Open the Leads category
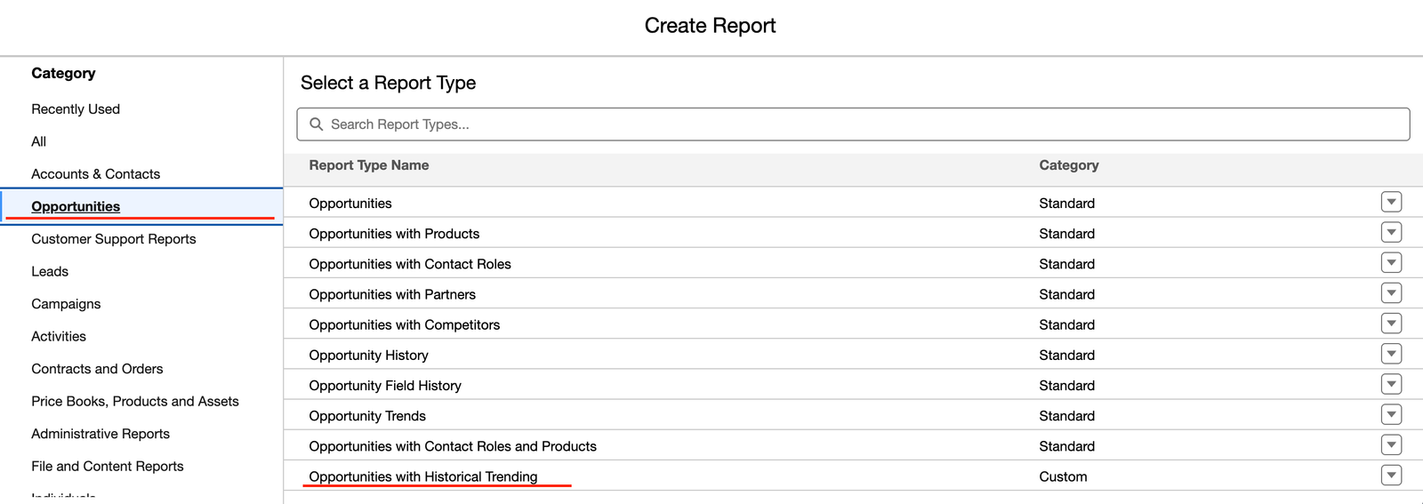Viewport: 1423px width, 504px height. [50, 272]
